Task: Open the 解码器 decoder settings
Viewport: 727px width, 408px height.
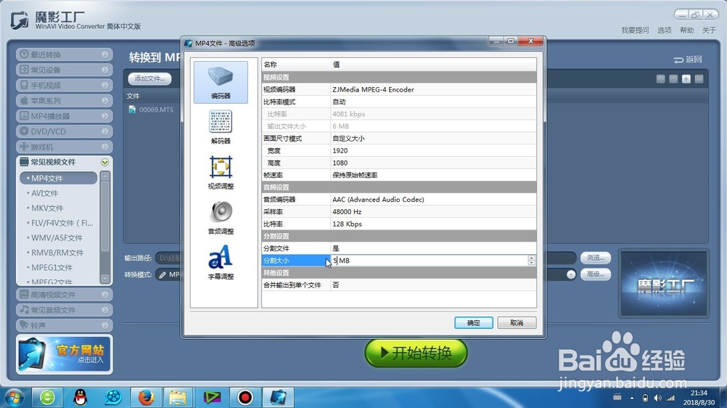Action: pos(221,127)
